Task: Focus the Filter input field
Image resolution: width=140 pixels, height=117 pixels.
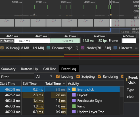Action: (x=17, y=77)
